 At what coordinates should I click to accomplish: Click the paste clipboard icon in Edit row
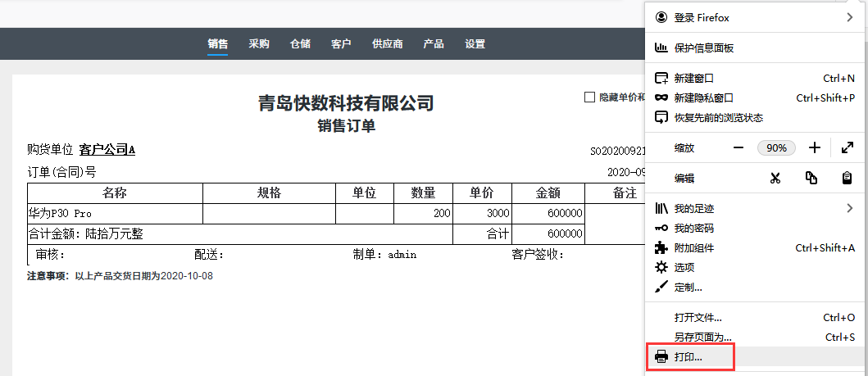pyautogui.click(x=847, y=178)
